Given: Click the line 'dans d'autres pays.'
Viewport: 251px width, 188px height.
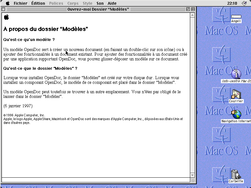Looking at the screenshot, I should (x=17, y=123).
